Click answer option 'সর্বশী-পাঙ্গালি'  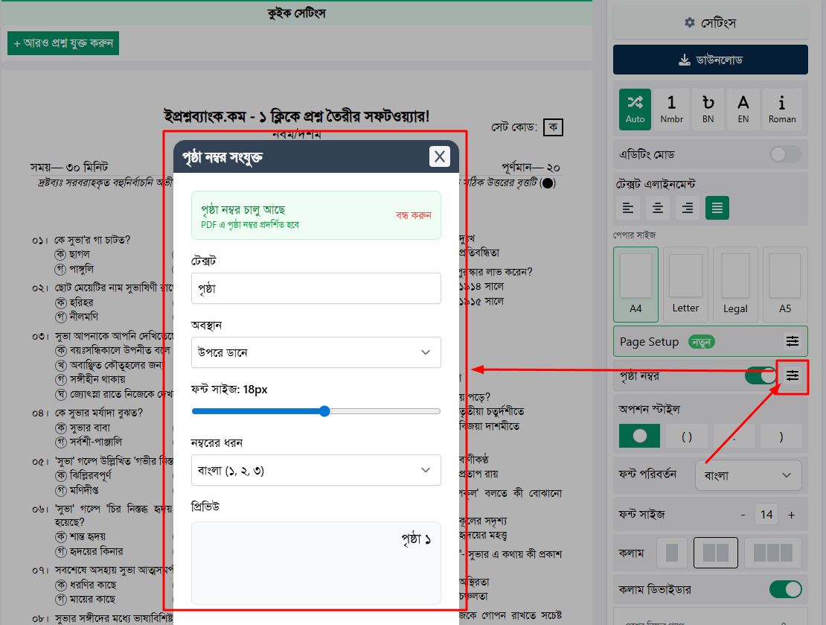pyautogui.click(x=96, y=442)
